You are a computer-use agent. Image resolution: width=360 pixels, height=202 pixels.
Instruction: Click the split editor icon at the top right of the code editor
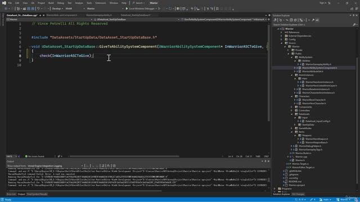click(269, 20)
